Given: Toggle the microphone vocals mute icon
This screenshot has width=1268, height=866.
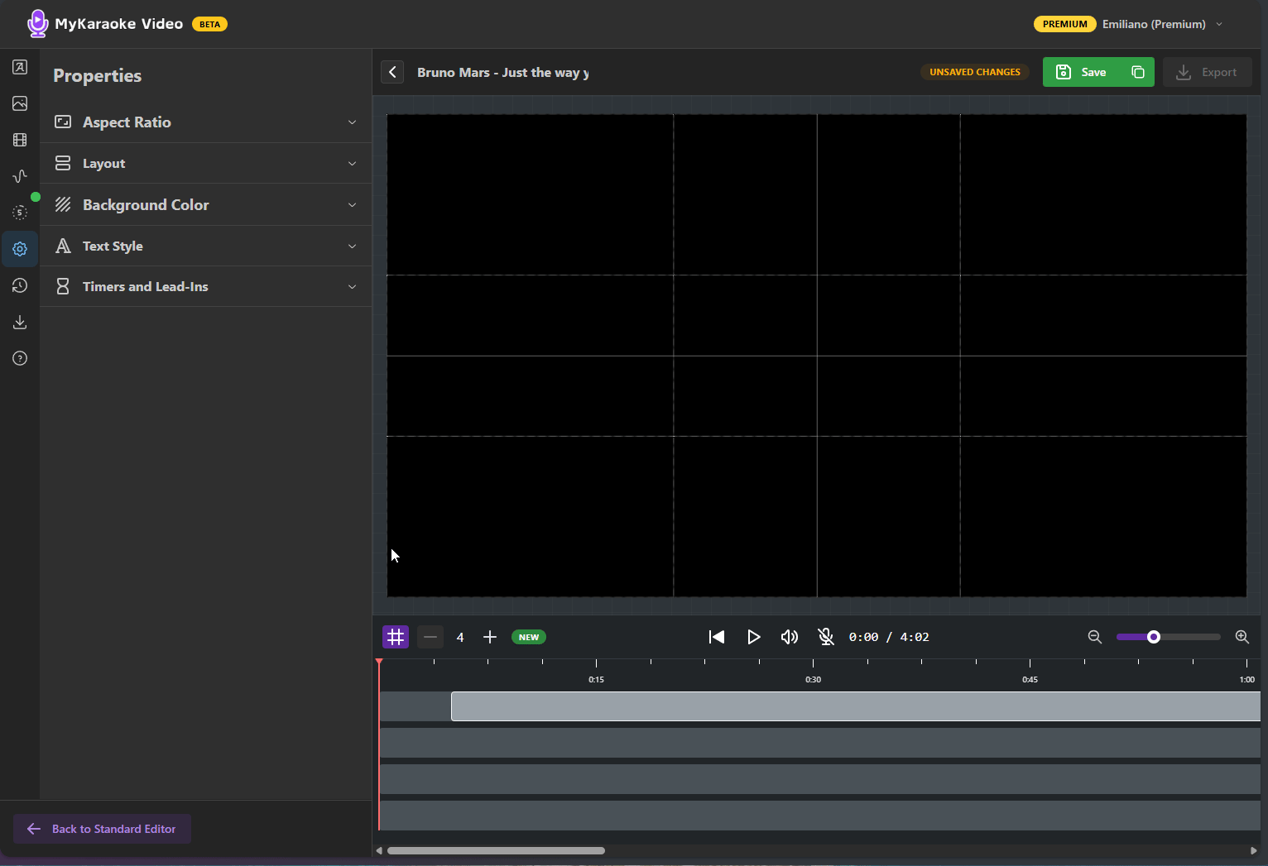Looking at the screenshot, I should click(x=825, y=637).
